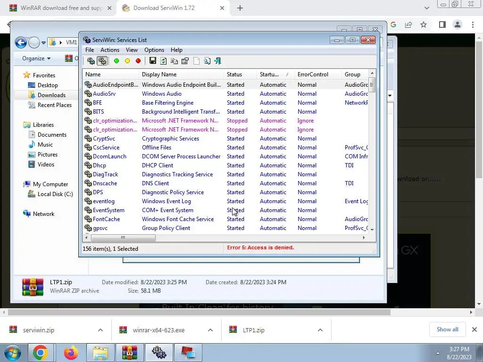Open find using the magnifier toolbar icon
483x362 pixels.
[x=207, y=61]
